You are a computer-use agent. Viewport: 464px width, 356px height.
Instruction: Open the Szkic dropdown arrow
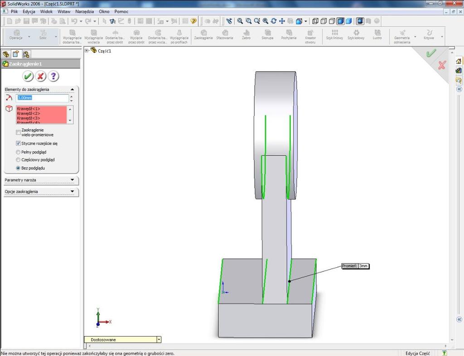[x=56, y=37]
